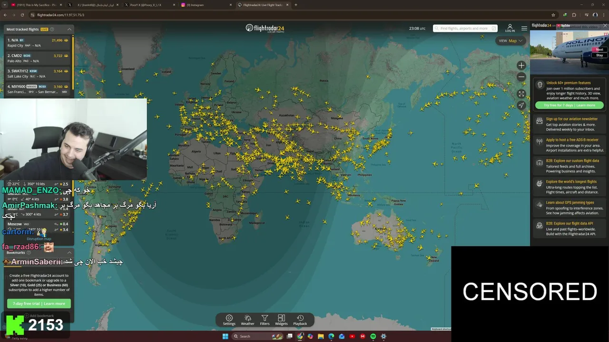The height and width of the screenshot is (342, 609).
Task: Switch to the Flightradar24 Live Flight Tracker tab
Action: (263, 5)
